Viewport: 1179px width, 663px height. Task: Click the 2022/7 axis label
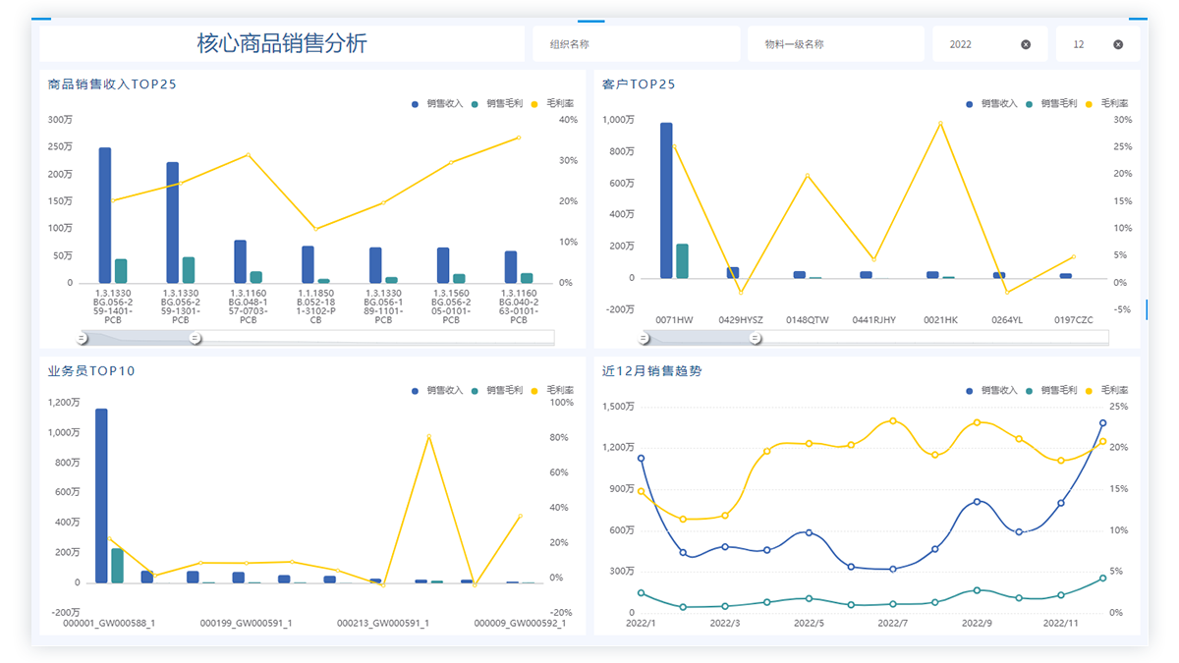(x=893, y=623)
